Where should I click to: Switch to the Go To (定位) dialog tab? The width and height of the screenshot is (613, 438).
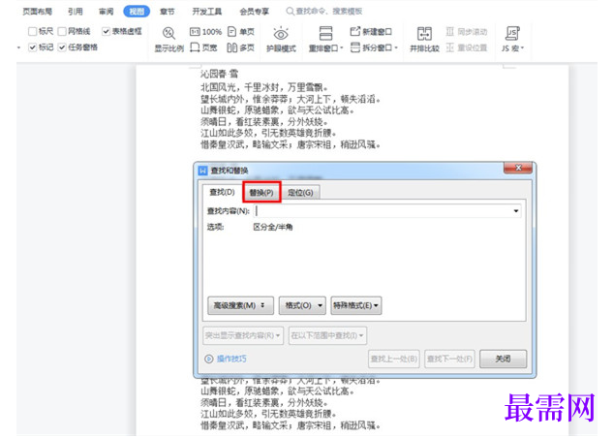(300, 193)
